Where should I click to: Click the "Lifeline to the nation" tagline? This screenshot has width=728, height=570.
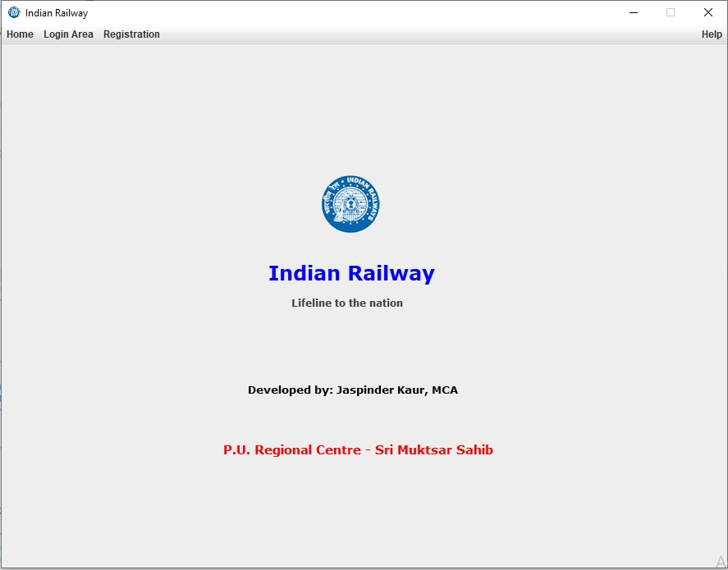(347, 303)
